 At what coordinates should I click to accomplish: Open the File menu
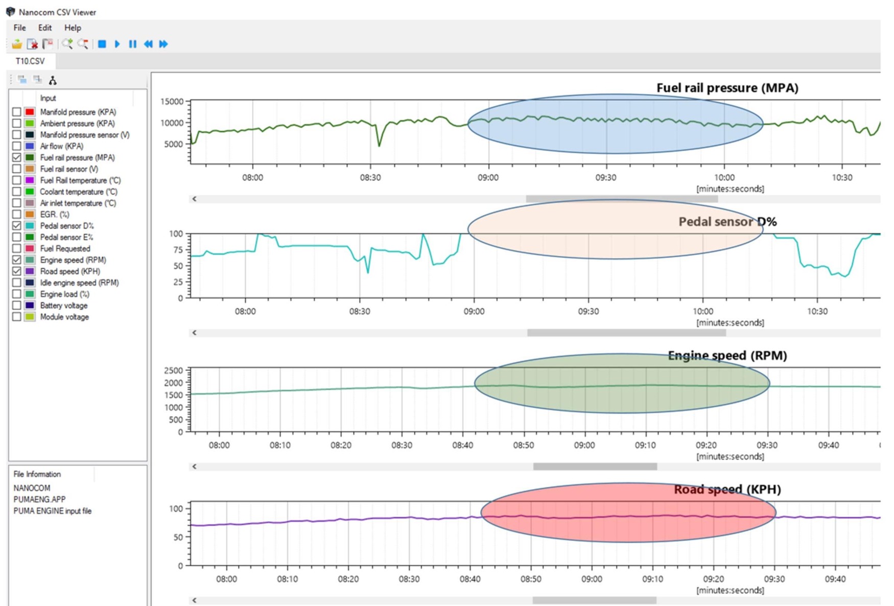click(19, 28)
